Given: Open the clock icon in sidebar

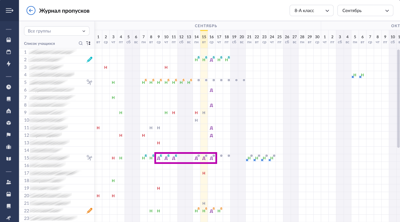Looking at the screenshot, I should (9, 87).
